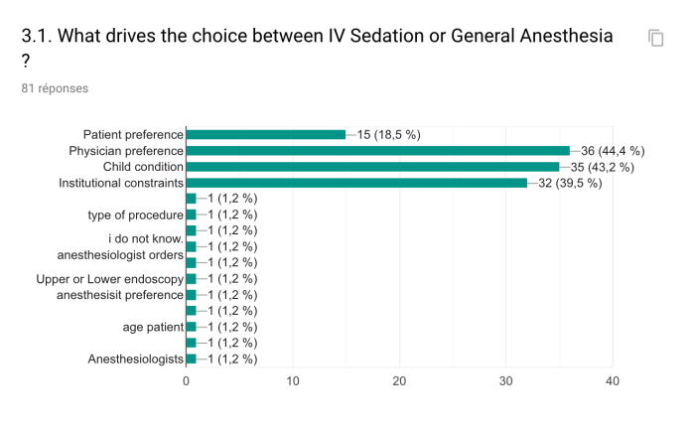
Task: Select the Physician preference bar
Action: pos(377,150)
